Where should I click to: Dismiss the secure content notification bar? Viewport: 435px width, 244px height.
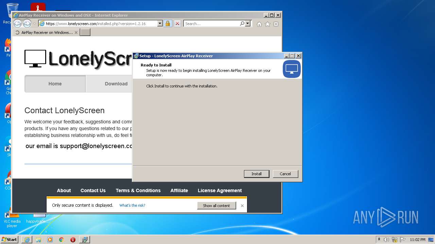(x=242, y=206)
